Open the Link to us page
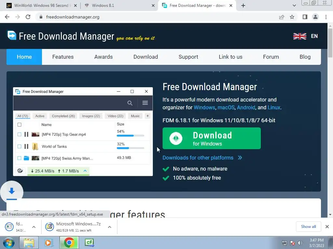This screenshot has height=249, width=333. [231, 57]
